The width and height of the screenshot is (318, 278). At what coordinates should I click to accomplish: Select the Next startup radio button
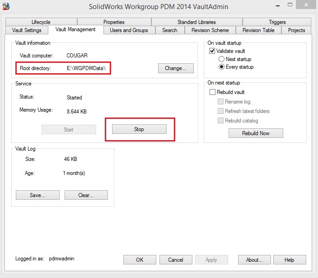[x=221, y=59]
